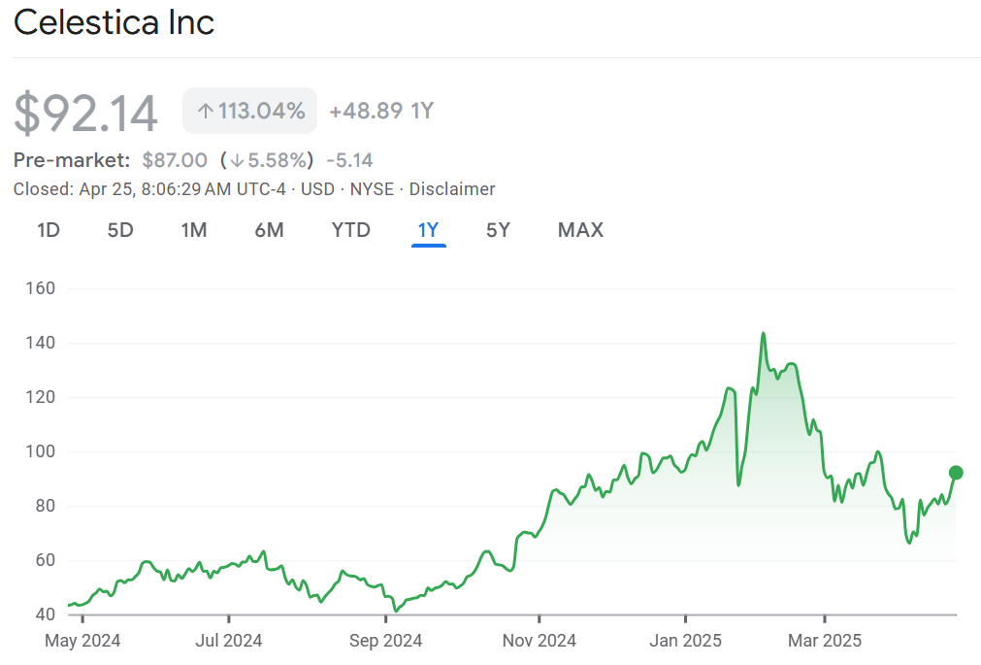Click the active 1Y tab
981x665 pixels.
428,230
